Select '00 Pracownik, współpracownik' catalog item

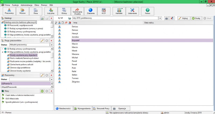[x=20, y=25]
